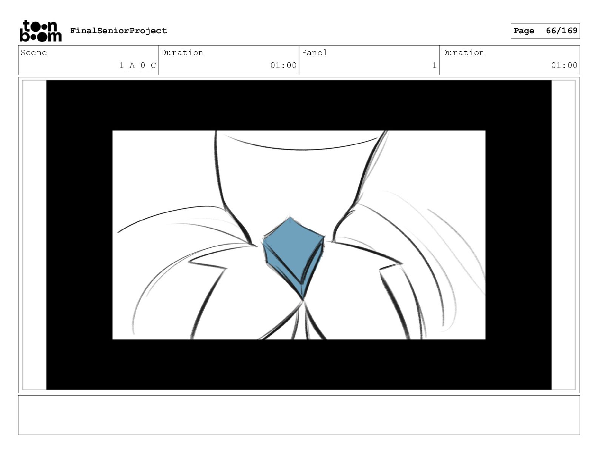
Task: Click the scene Duration label beside Scene
Action: (182, 52)
